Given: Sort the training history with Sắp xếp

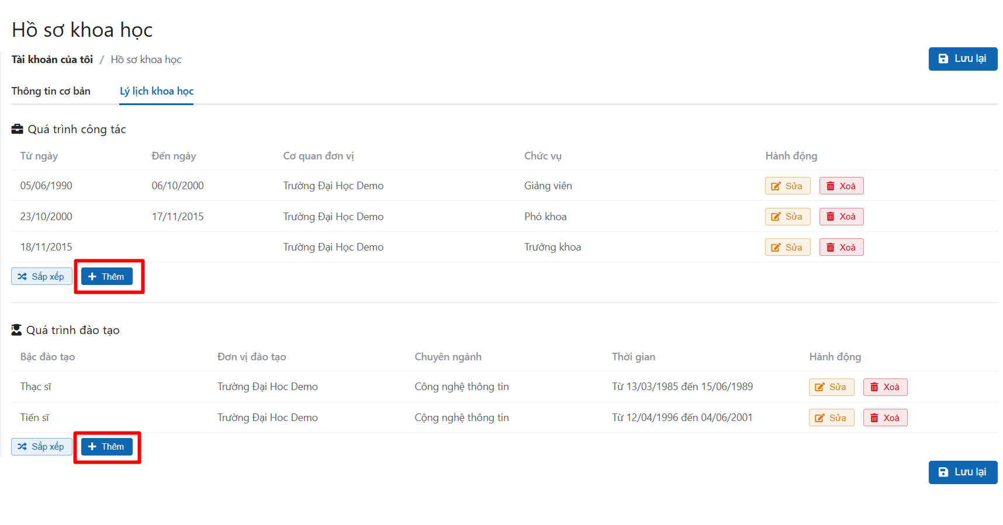Looking at the screenshot, I should point(41,447).
